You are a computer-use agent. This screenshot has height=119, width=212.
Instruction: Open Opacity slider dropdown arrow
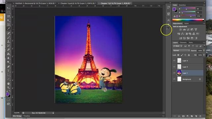tap(204, 51)
